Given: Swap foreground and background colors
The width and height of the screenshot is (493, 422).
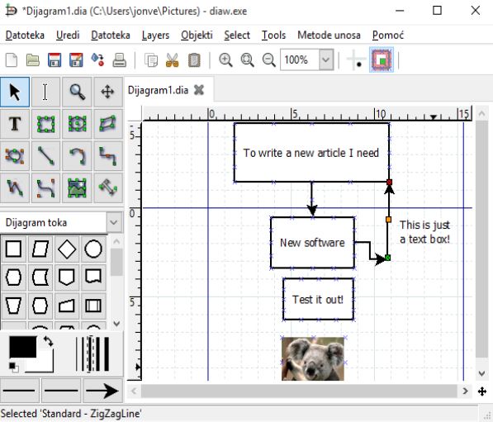Looking at the screenshot, I should [48, 341].
